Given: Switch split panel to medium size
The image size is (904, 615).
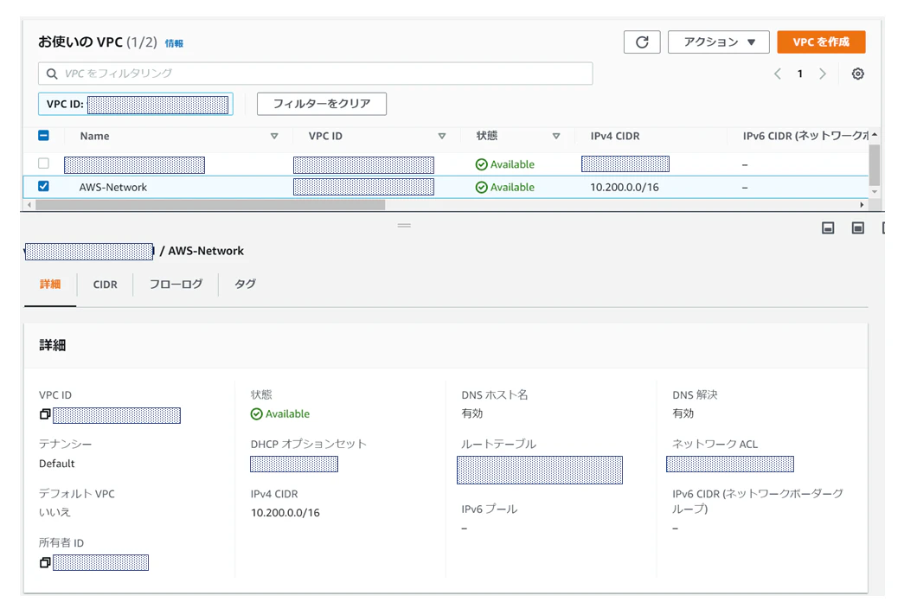Looking at the screenshot, I should (x=858, y=228).
